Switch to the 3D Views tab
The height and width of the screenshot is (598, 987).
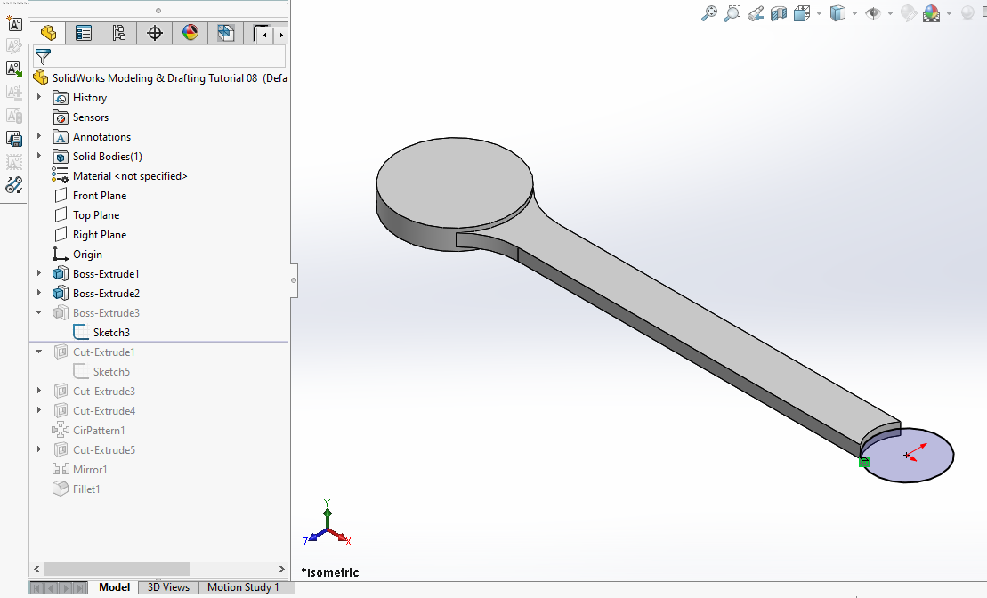coord(168,587)
